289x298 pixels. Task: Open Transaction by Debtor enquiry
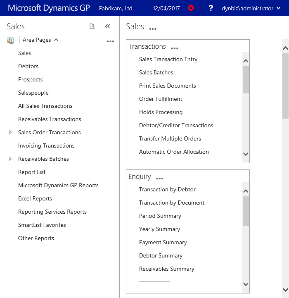[167, 189]
